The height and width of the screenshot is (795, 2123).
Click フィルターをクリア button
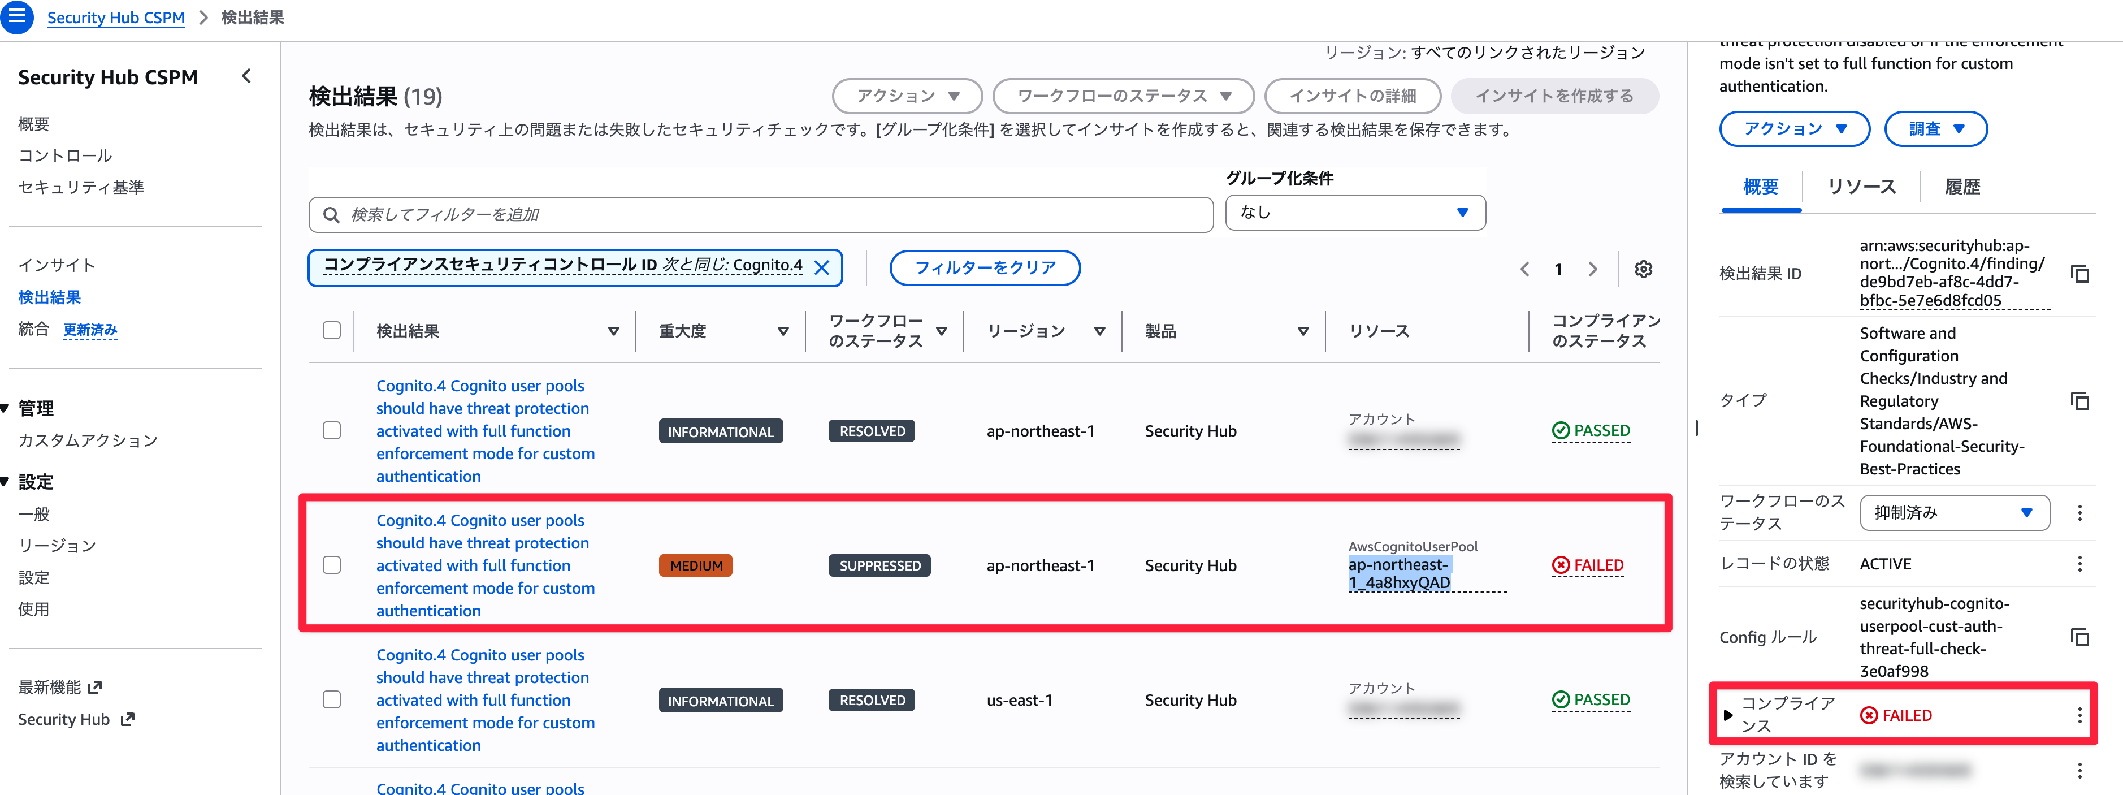point(985,267)
